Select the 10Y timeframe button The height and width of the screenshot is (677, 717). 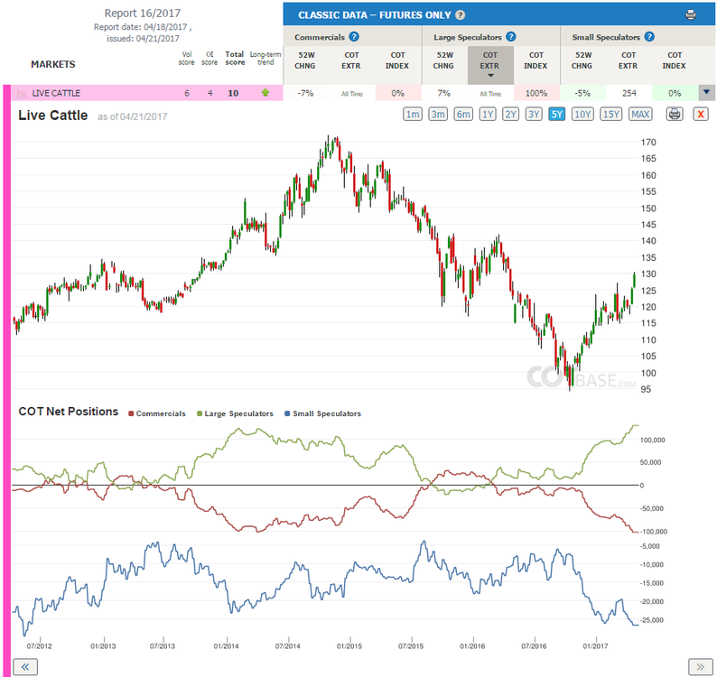(x=582, y=114)
